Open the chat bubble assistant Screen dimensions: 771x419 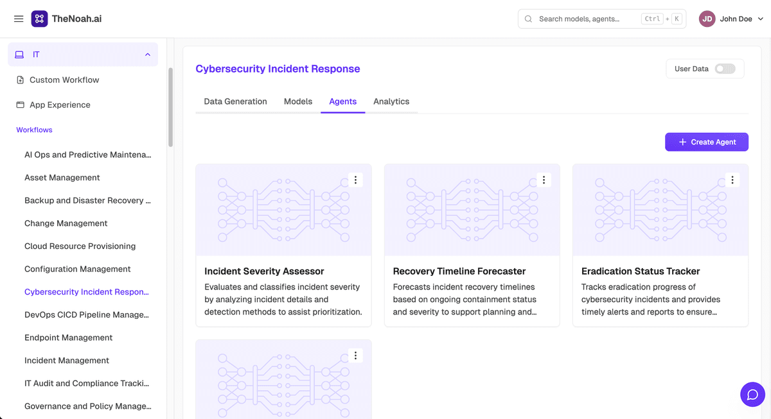[752, 394]
